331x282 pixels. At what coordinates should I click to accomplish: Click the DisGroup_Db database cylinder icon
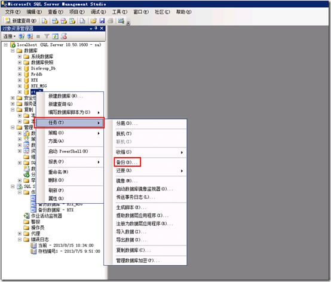[26, 68]
